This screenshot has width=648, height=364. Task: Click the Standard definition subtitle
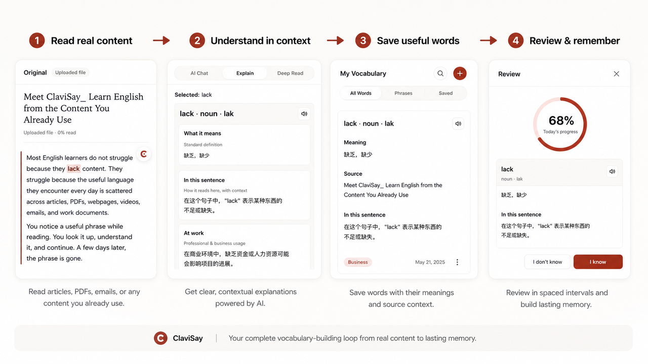pyautogui.click(x=203, y=145)
